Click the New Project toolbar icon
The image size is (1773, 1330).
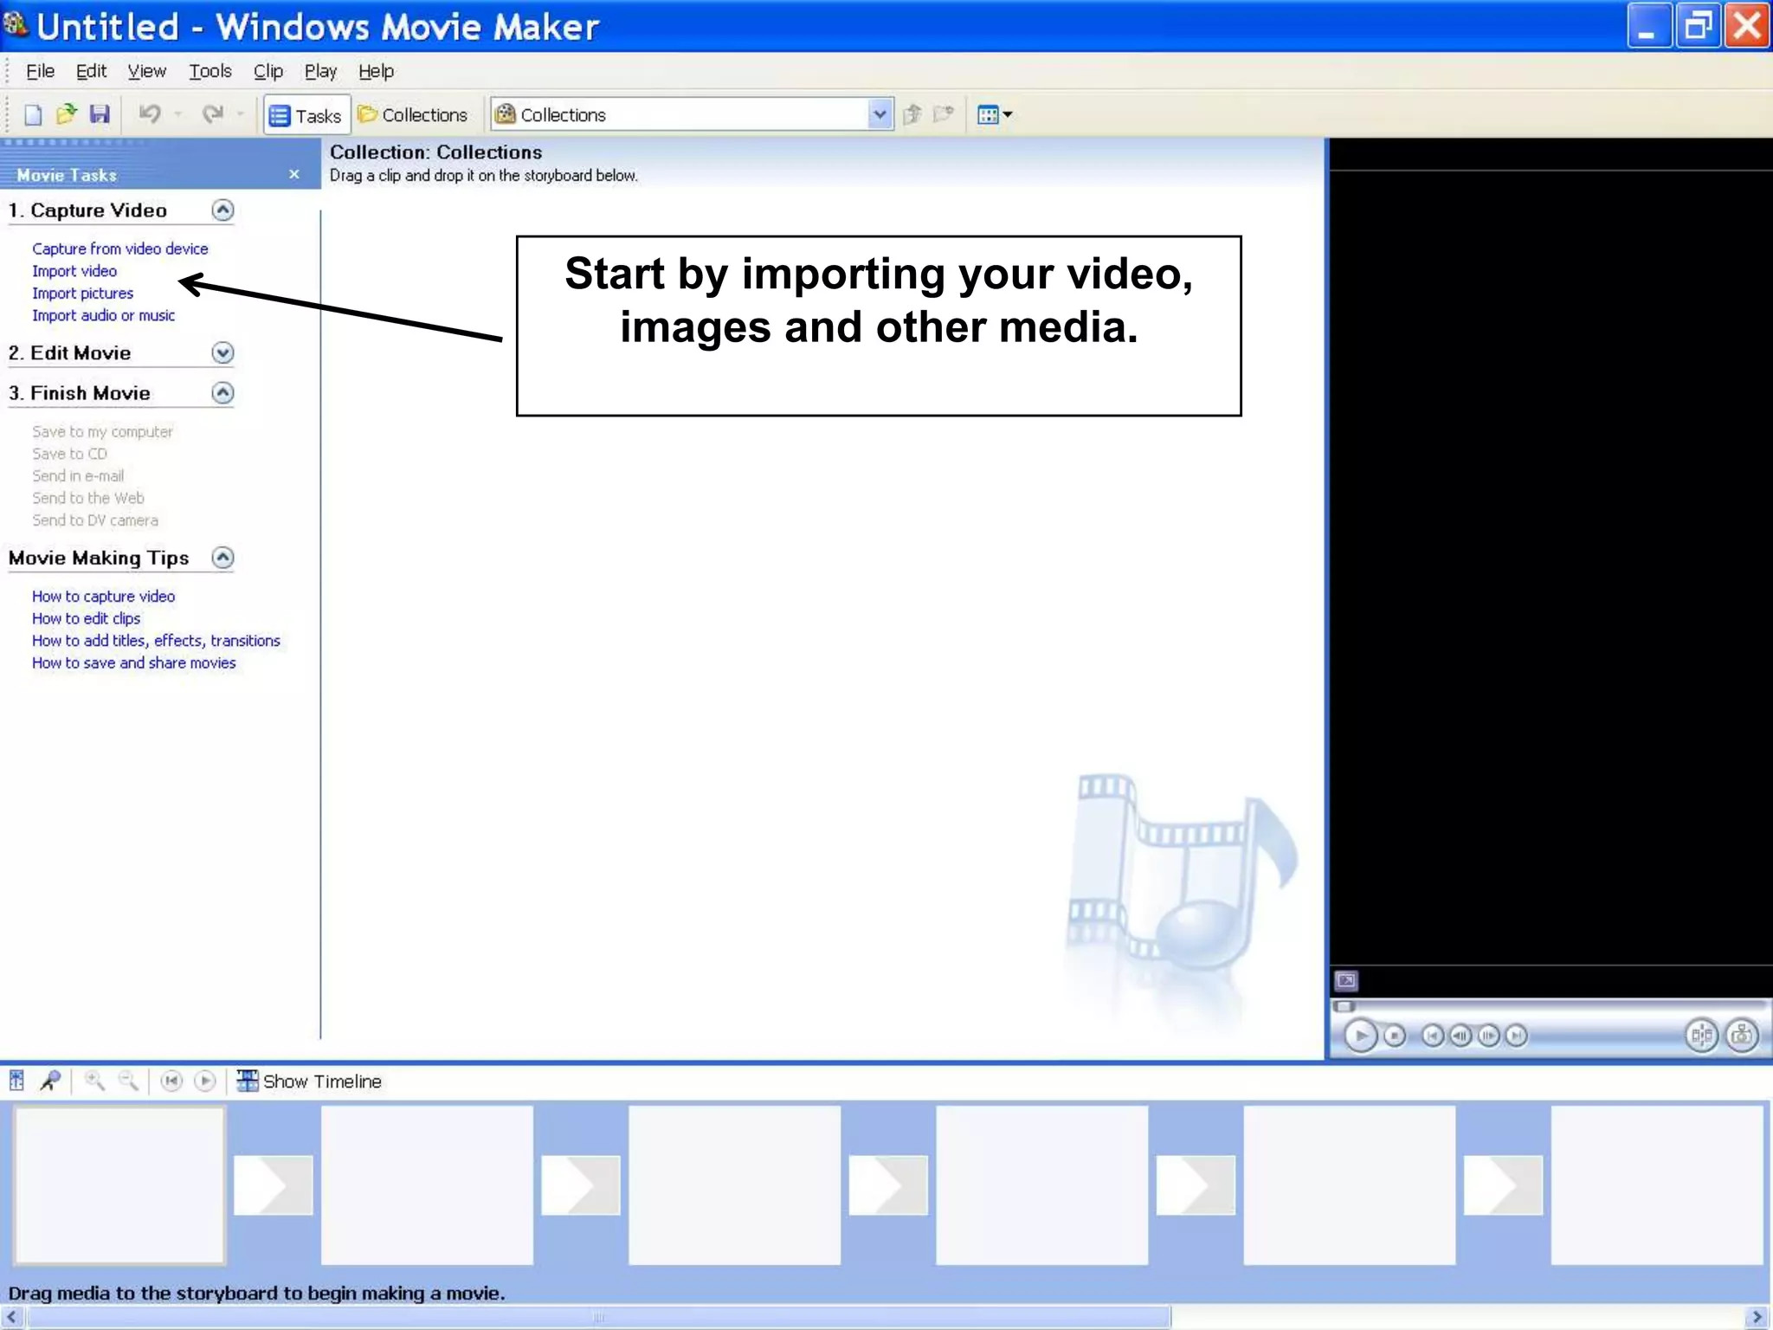click(x=33, y=114)
